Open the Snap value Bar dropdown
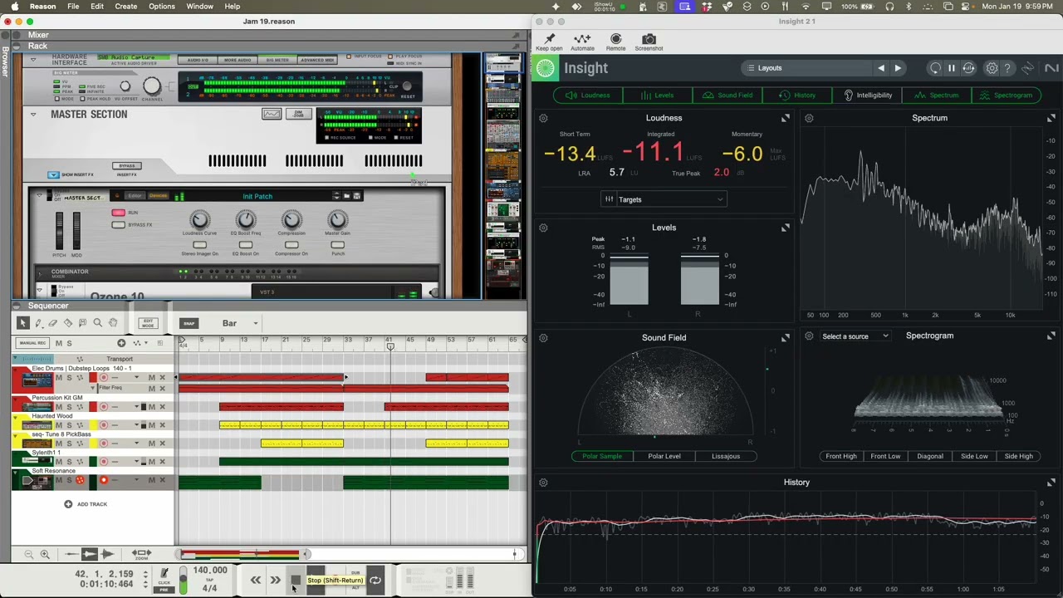The image size is (1063, 598). (241, 323)
